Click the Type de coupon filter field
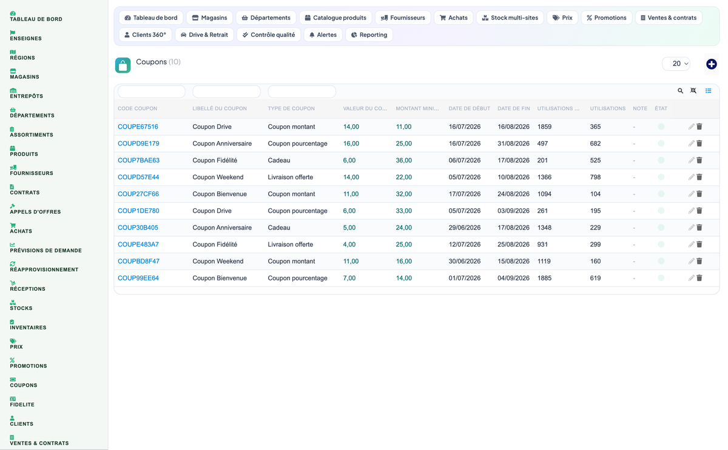 point(302,91)
